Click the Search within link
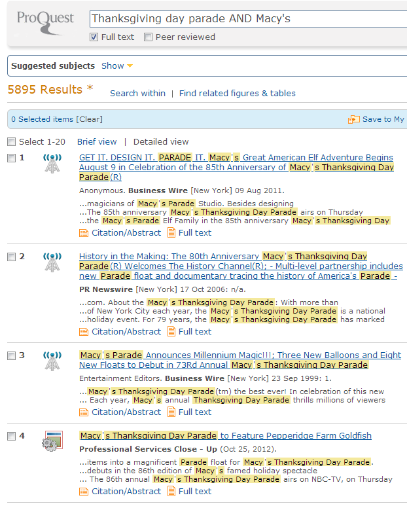 [137, 93]
